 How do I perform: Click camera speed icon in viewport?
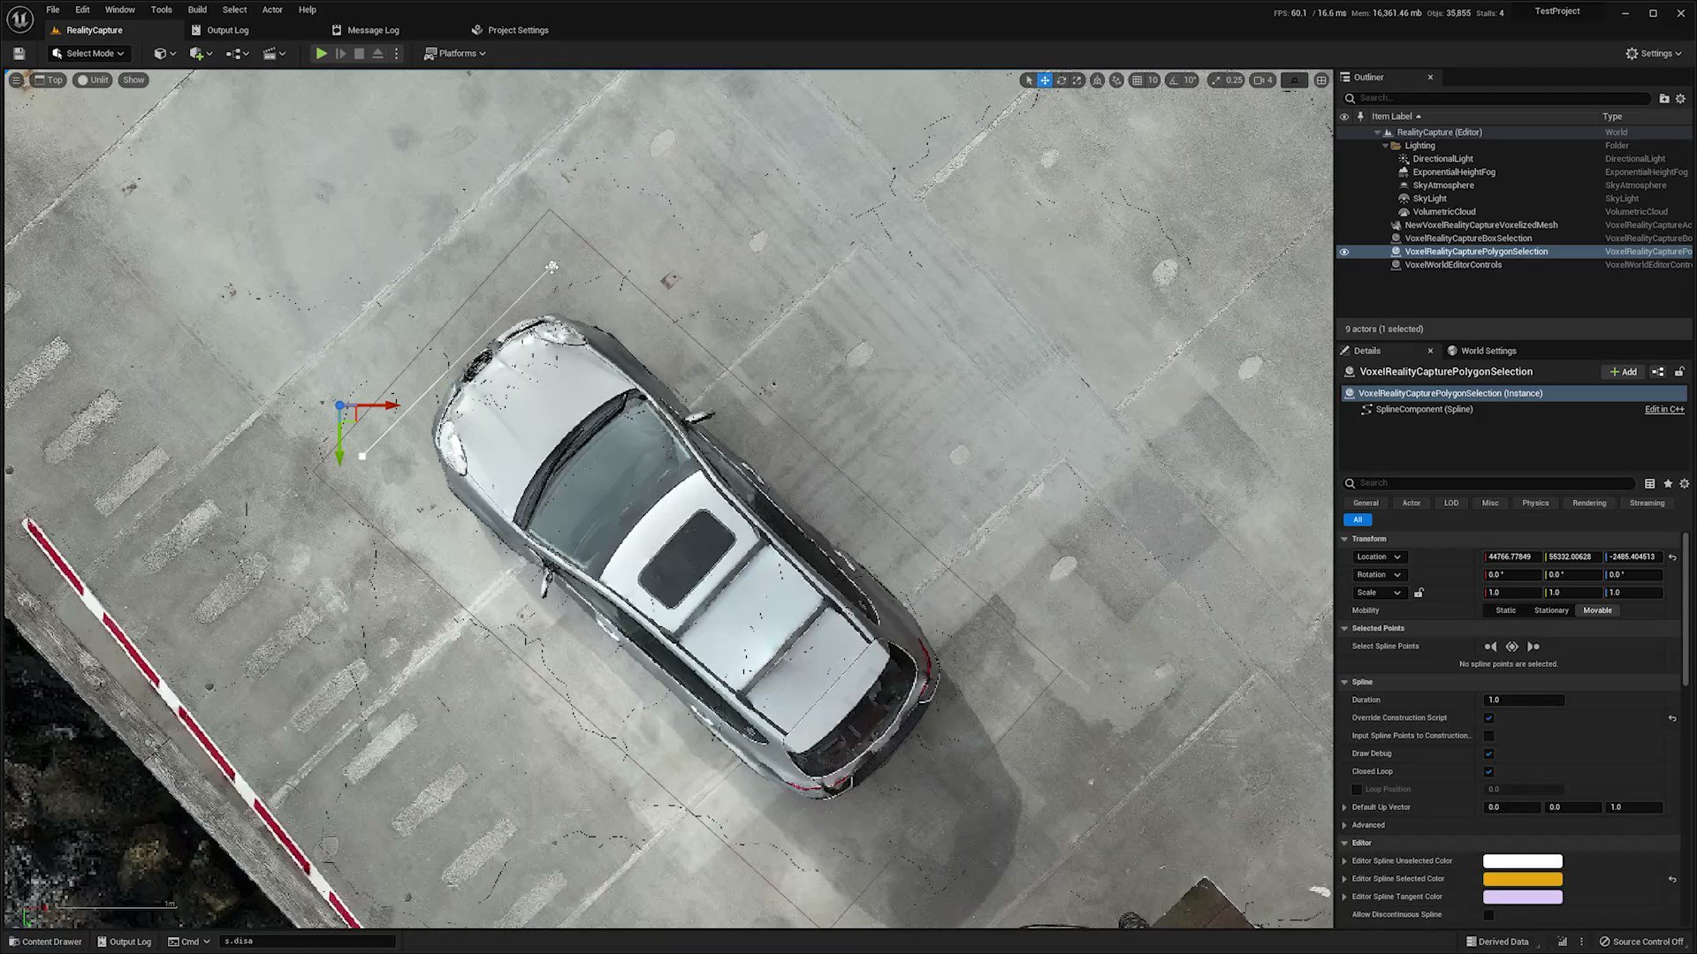point(1259,80)
